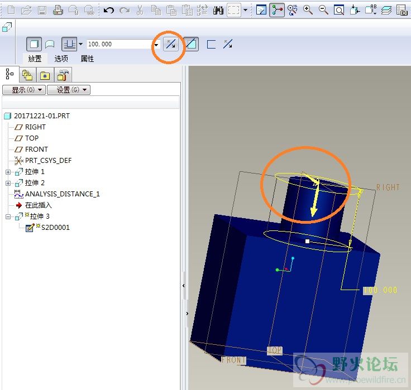Image resolution: width=411 pixels, height=390 pixels.
Task: Expand the 拉伸 2 feature node
Action: pos(8,183)
